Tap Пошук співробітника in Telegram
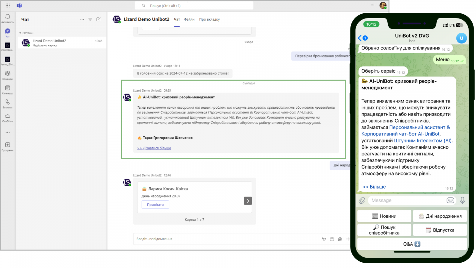This screenshot has width=476, height=268. point(384,230)
